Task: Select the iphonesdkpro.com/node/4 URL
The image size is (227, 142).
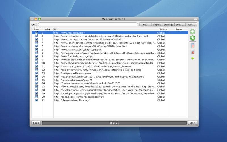Action: 73,80
